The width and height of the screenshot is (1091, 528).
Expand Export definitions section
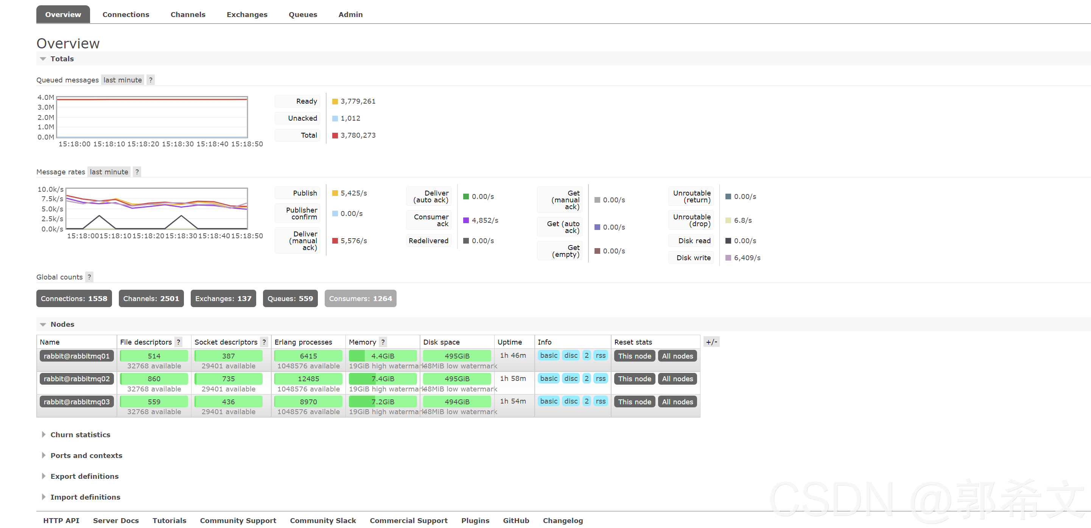pos(84,476)
